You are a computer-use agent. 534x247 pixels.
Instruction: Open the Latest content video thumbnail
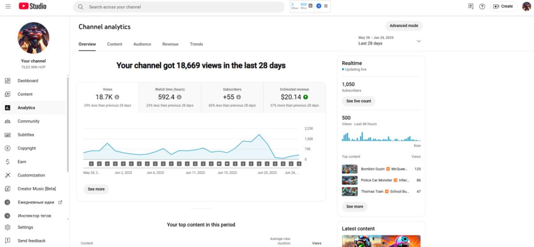click(x=381, y=241)
